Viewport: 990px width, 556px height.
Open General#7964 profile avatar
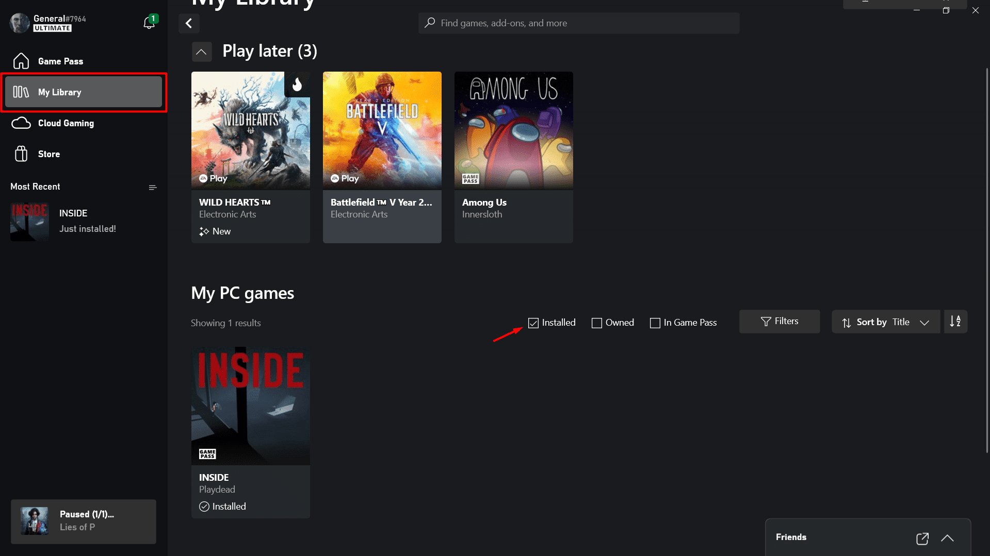click(20, 23)
